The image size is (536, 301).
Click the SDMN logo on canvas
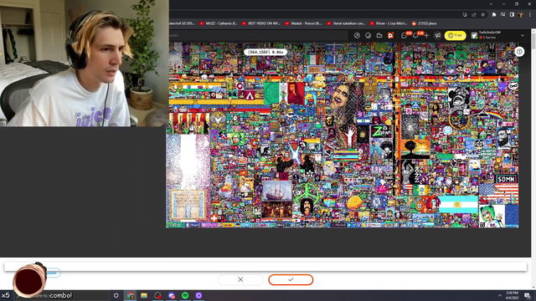[x=506, y=179]
